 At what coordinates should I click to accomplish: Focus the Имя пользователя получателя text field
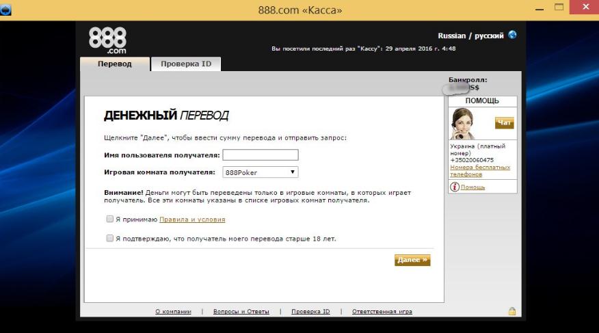point(261,155)
